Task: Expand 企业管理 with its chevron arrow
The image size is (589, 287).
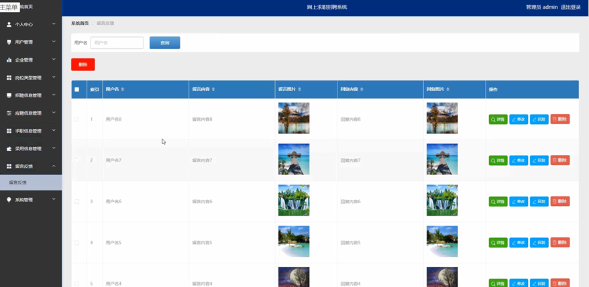Action: click(x=54, y=60)
